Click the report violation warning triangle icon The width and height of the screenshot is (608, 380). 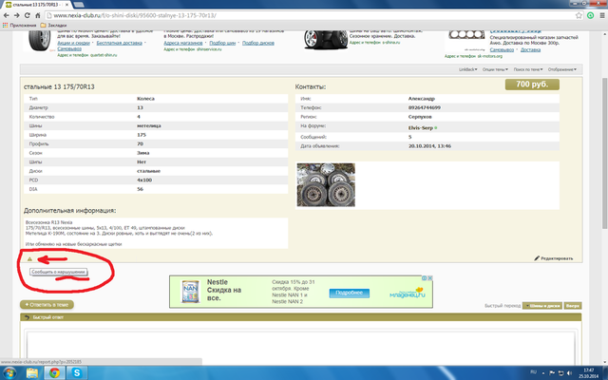pyautogui.click(x=28, y=258)
